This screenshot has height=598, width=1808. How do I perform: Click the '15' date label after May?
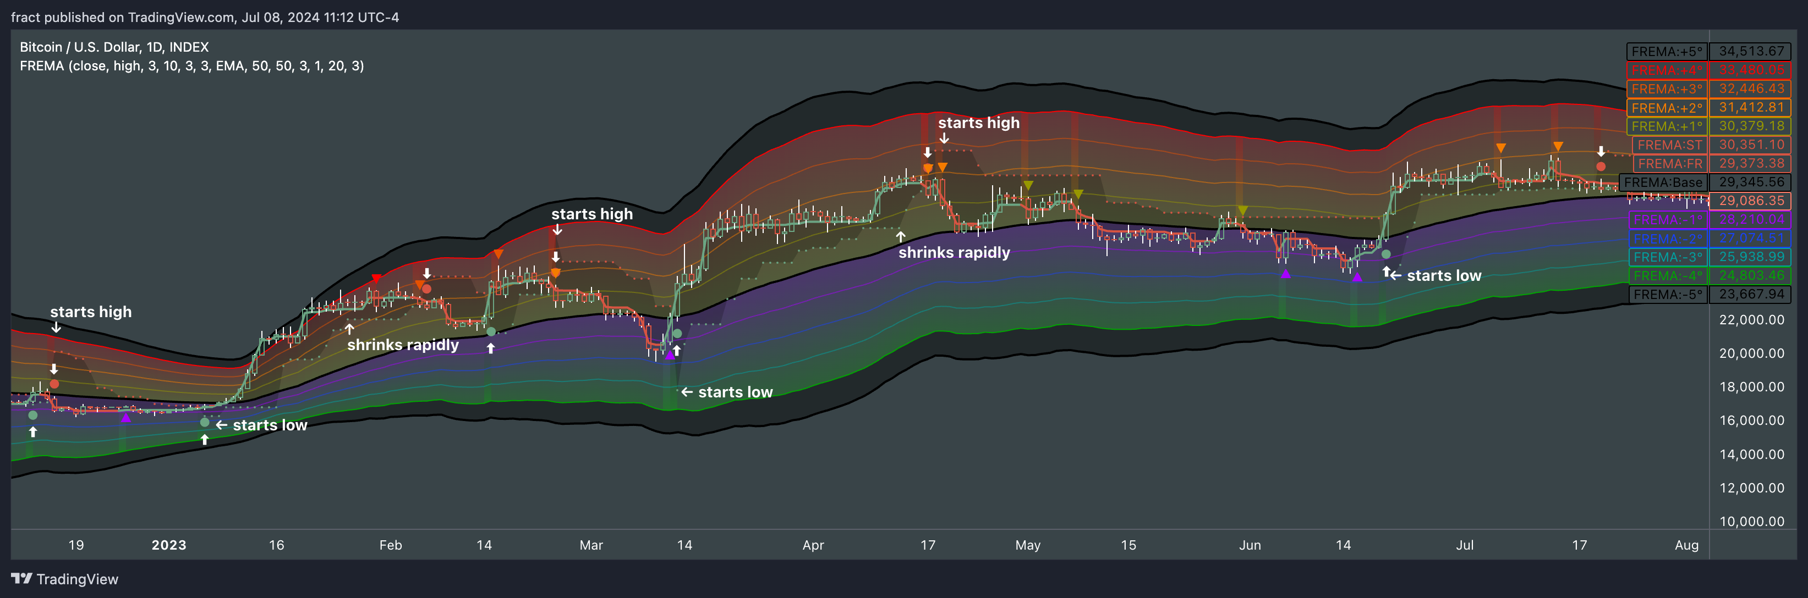point(1128,545)
